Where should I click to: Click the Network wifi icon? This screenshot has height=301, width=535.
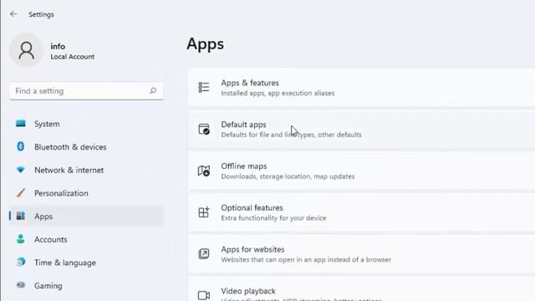[x=20, y=170]
